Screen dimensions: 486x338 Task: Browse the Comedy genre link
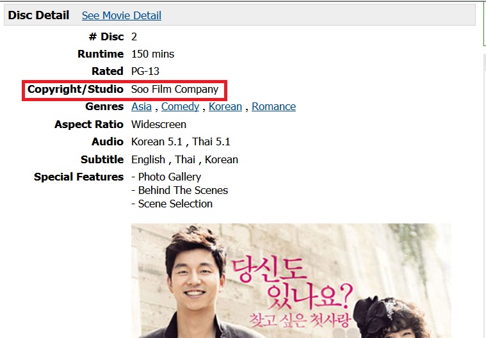pyautogui.click(x=180, y=106)
